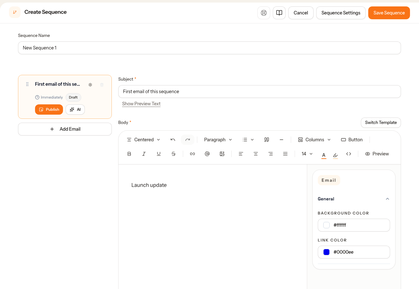Open the gear settings on the first email card
The width and height of the screenshot is (419, 289).
pos(90,85)
